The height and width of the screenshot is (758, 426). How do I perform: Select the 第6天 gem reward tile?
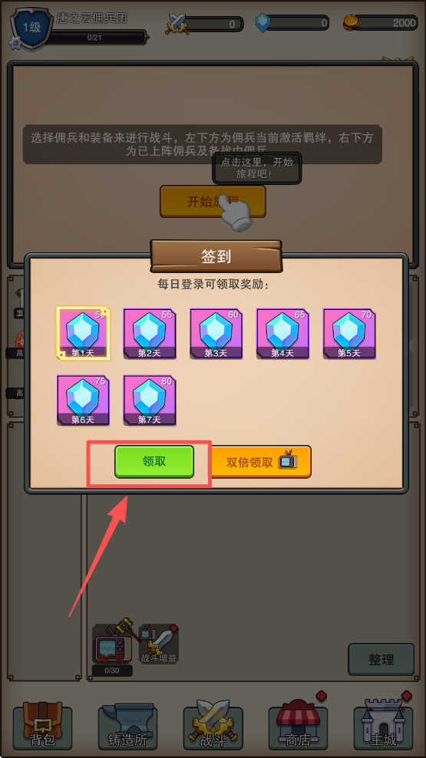[83, 400]
